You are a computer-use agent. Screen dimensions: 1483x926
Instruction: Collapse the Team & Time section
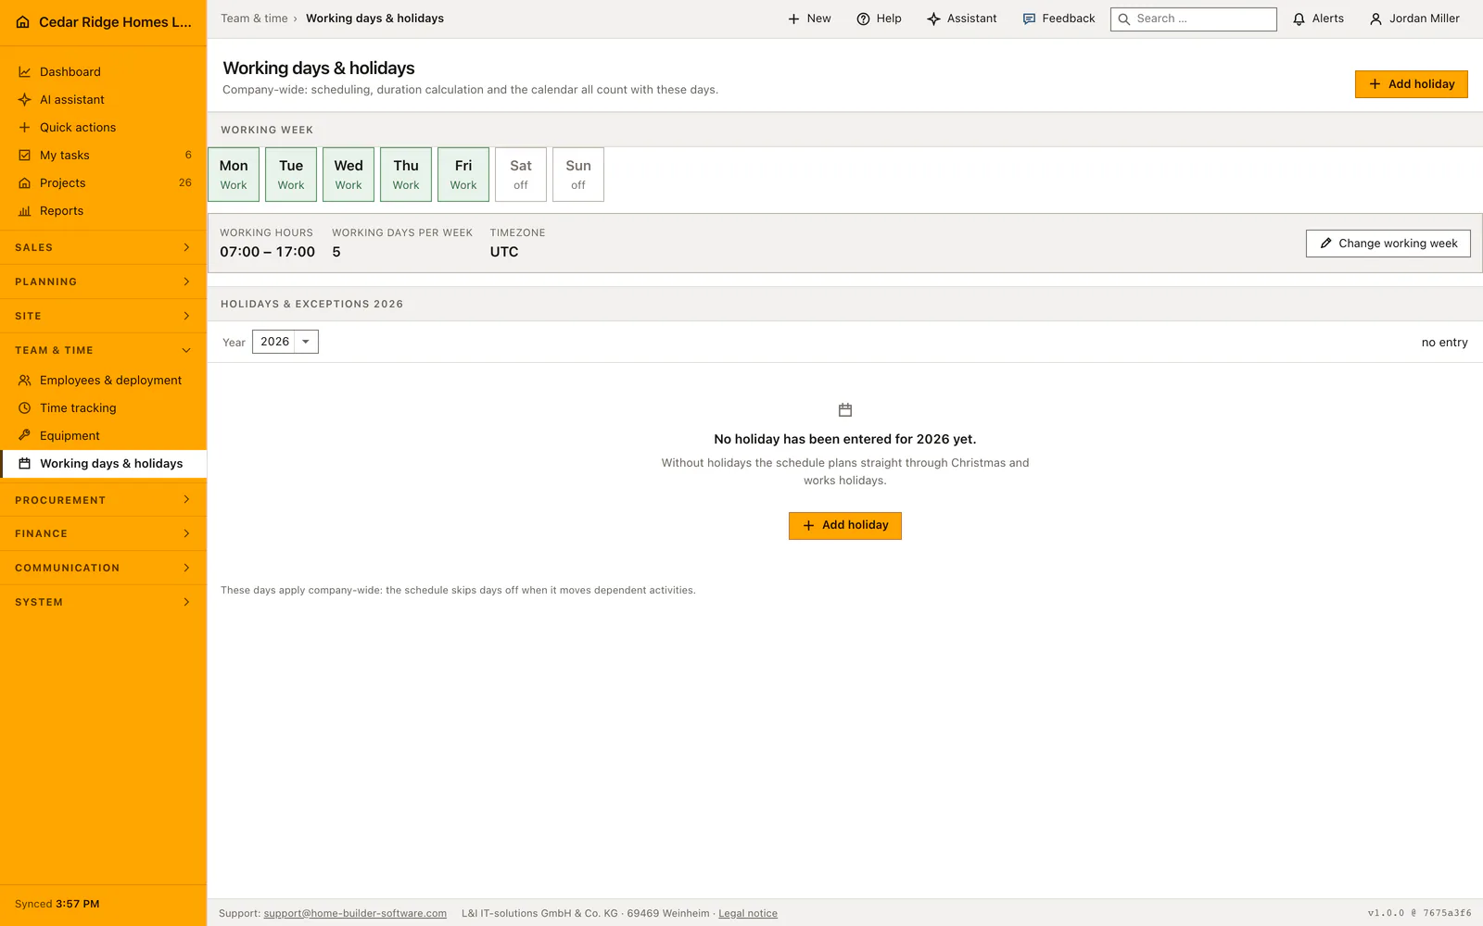(x=103, y=350)
